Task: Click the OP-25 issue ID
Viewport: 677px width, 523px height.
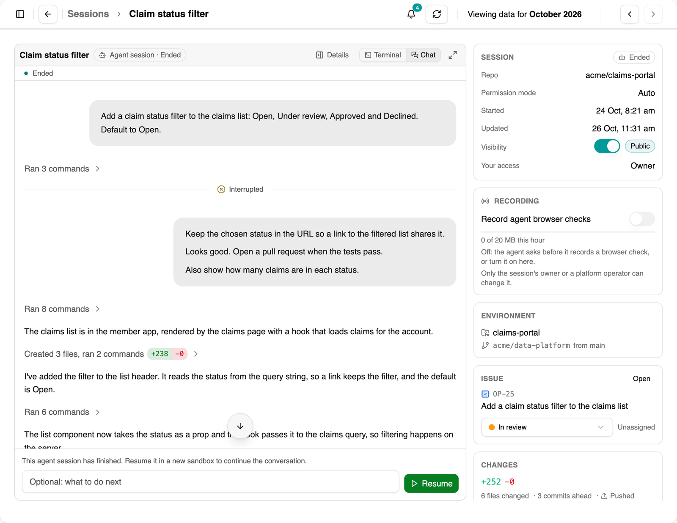Action: pyautogui.click(x=504, y=394)
